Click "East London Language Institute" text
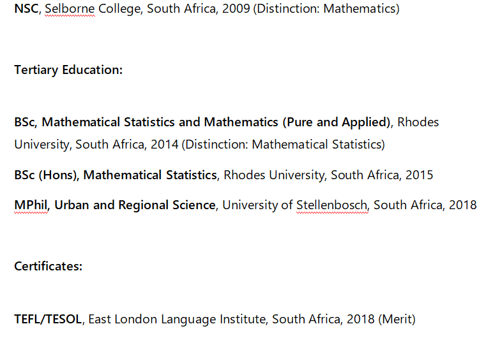500x338 pixels. (x=173, y=319)
